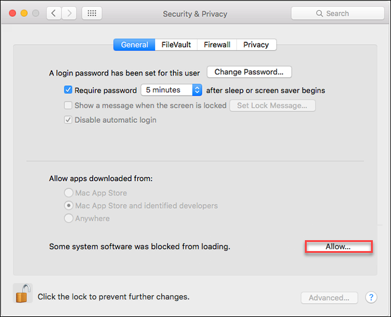Screen dimensions: 391x317
Task: Click the magnifier icon in Search
Action: point(319,13)
